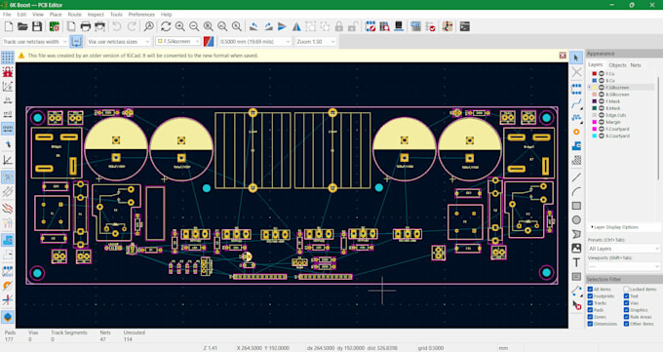The width and height of the screenshot is (663, 352).
Task: Refresh the view with the circular arrows icon
Action: [166, 26]
